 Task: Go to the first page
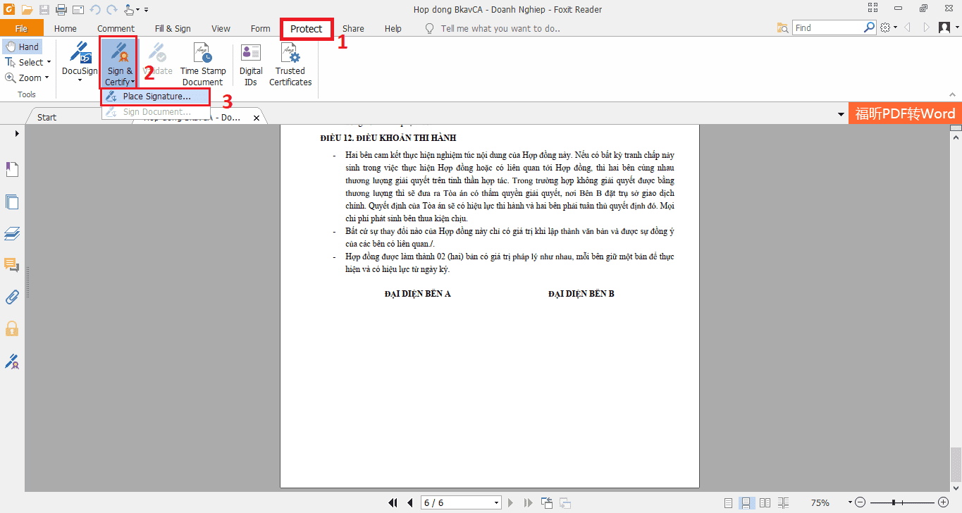click(x=393, y=502)
